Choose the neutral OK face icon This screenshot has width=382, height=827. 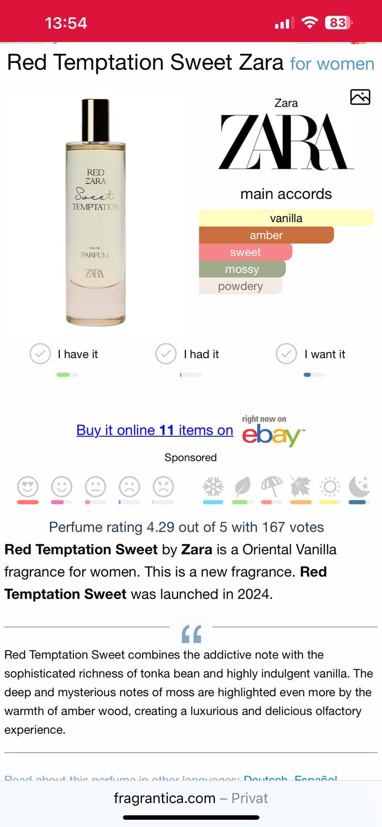click(95, 486)
